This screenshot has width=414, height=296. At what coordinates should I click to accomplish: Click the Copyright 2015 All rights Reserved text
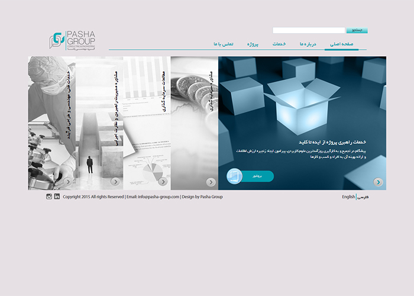pyautogui.click(x=93, y=197)
